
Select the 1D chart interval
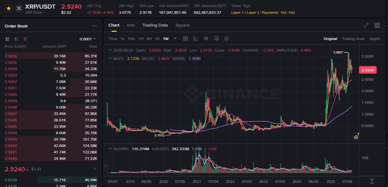click(157, 39)
